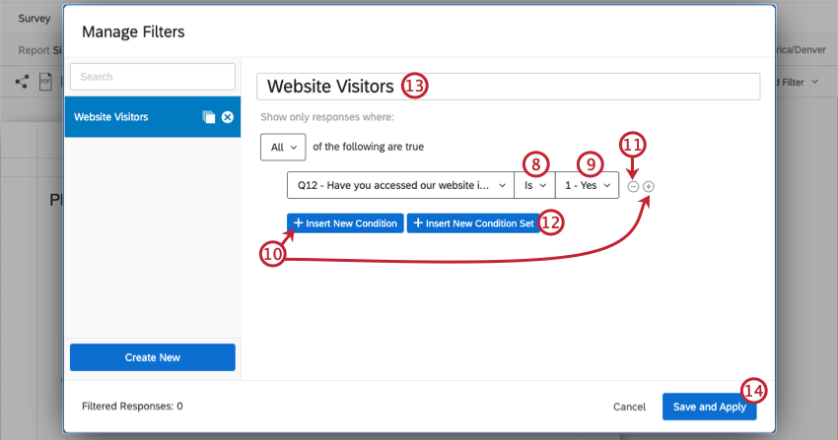
Task: Open the All/Any conjunction dropdown
Action: (x=283, y=147)
